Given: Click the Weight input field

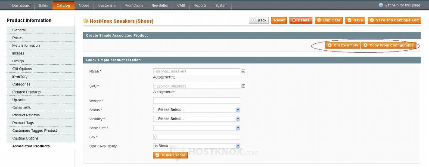Looking at the screenshot, I should 196,101.
